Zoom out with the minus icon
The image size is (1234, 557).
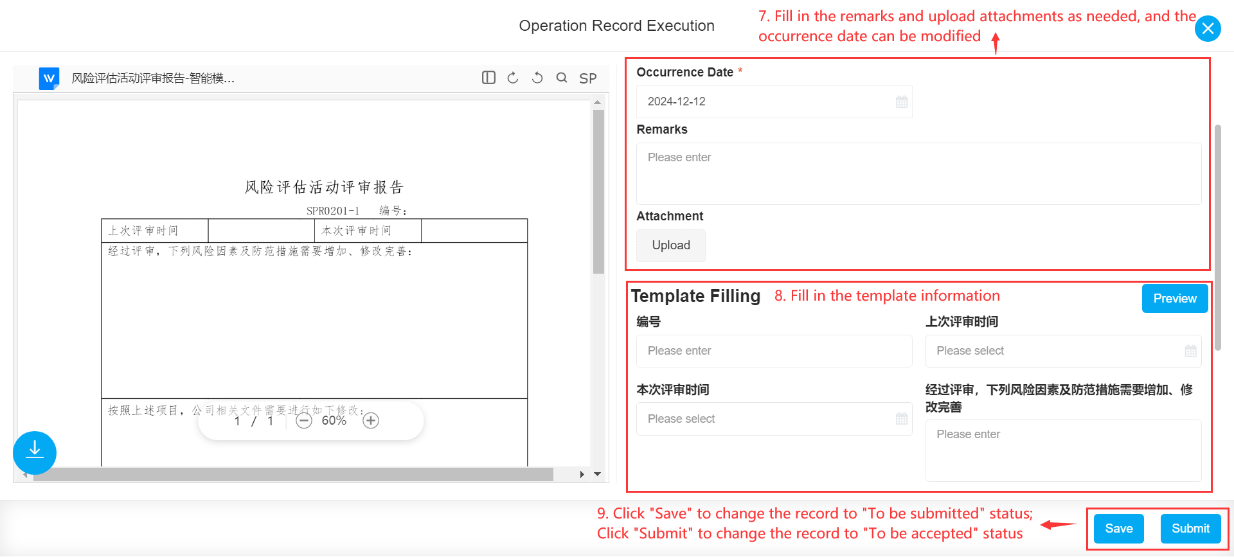[304, 421]
